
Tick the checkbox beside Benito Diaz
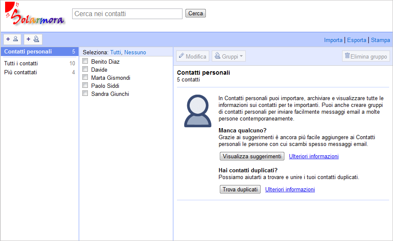[x=85, y=61]
